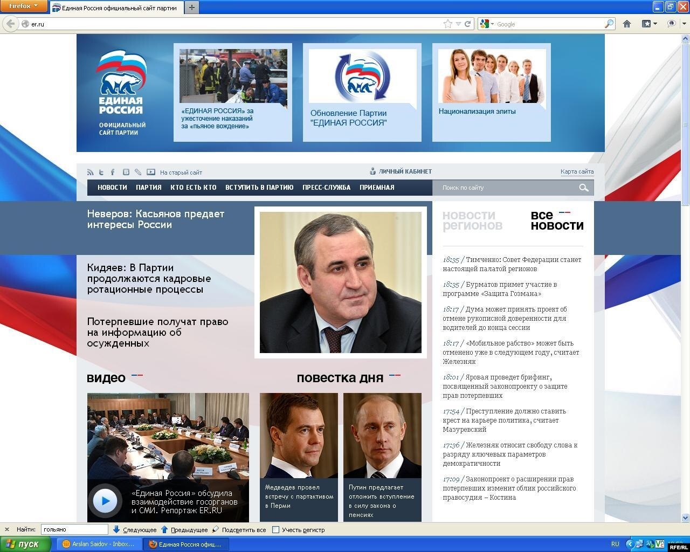Click the site search magnifier icon
The width and height of the screenshot is (690, 552).
coord(583,188)
